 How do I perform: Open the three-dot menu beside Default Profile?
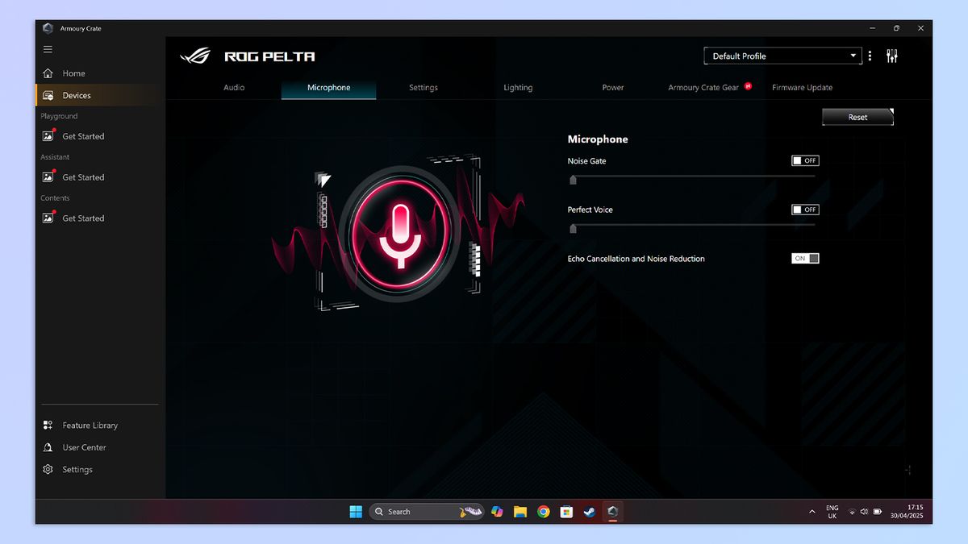(x=870, y=56)
